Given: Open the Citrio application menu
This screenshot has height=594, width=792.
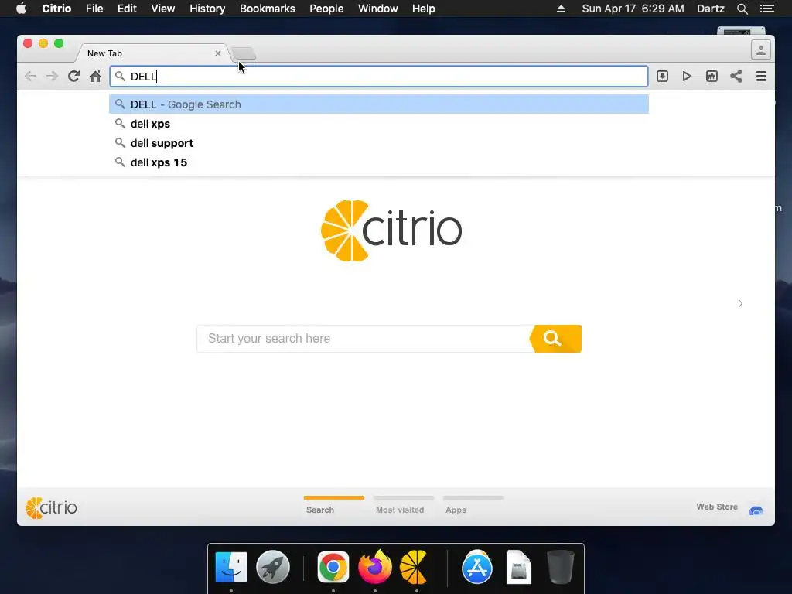Looking at the screenshot, I should tap(56, 9).
